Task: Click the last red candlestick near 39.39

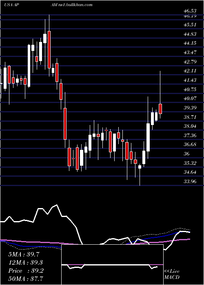Action: (160, 109)
